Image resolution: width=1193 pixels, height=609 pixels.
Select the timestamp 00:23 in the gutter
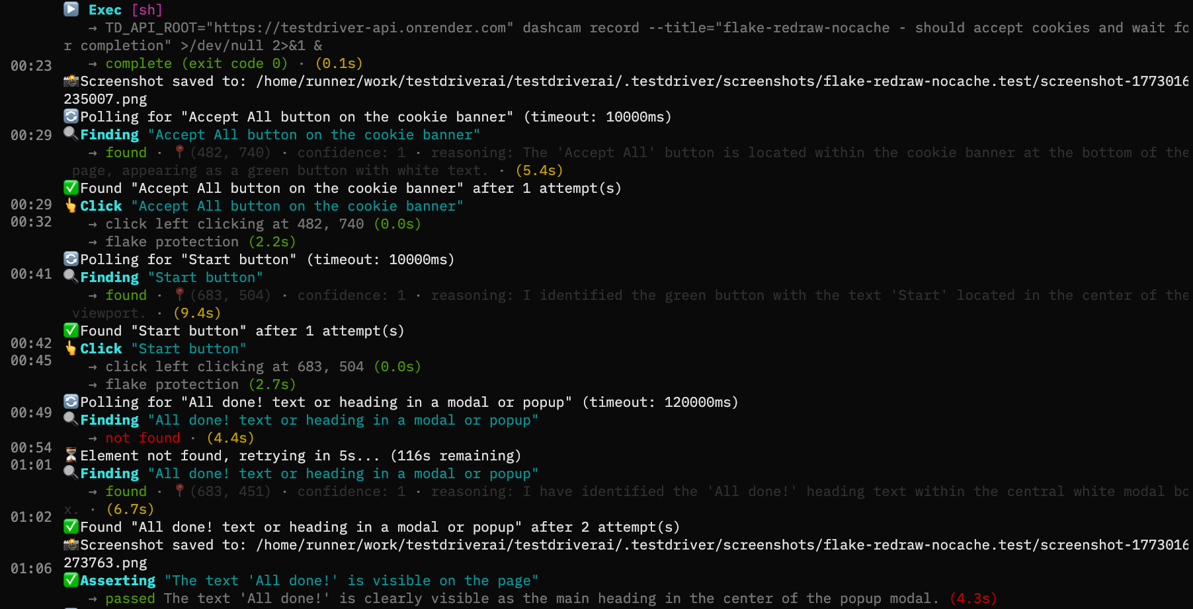click(31, 65)
